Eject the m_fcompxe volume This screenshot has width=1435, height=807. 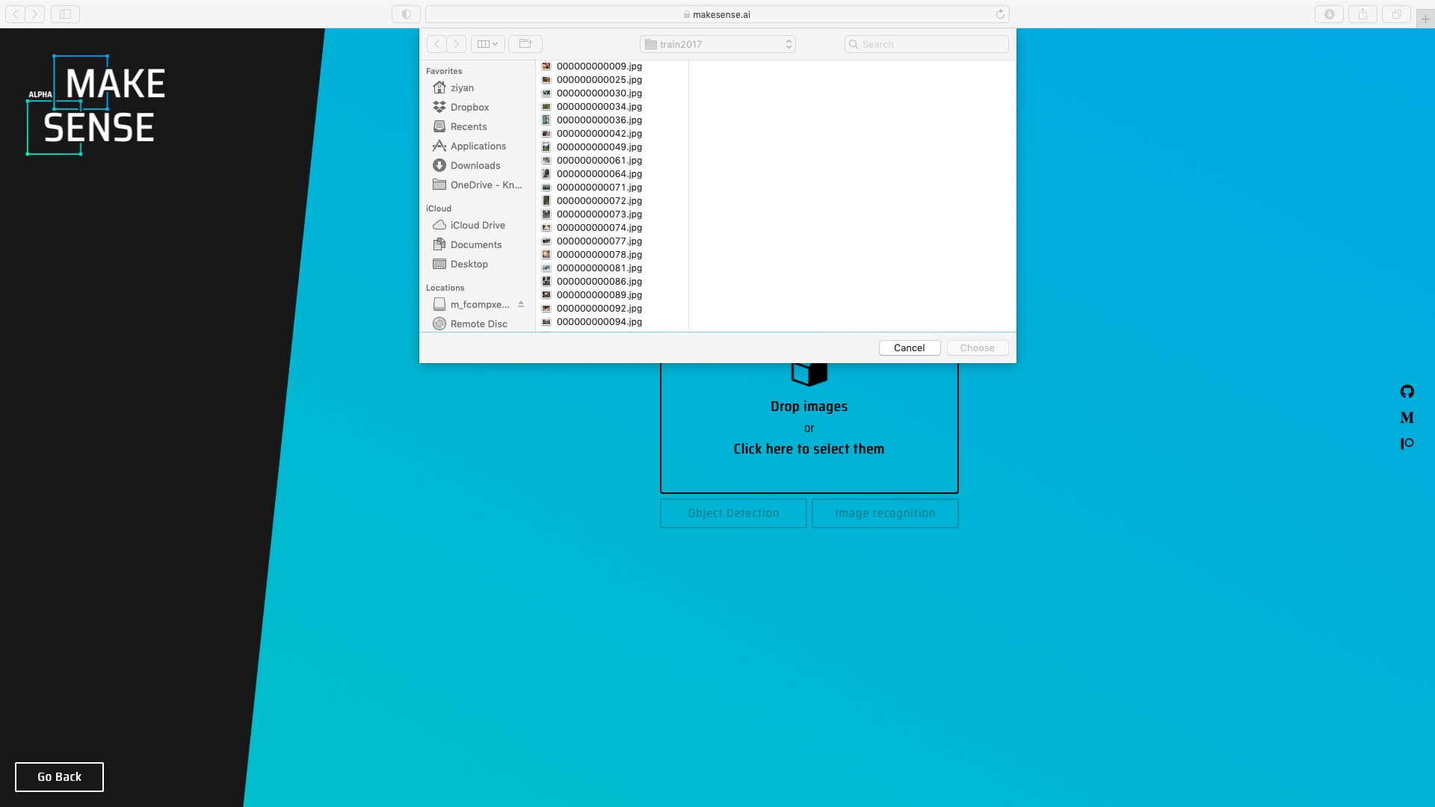pyautogui.click(x=521, y=304)
